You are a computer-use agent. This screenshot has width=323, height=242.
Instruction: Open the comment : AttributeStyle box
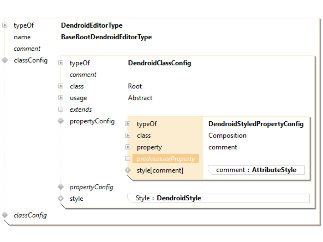256,170
